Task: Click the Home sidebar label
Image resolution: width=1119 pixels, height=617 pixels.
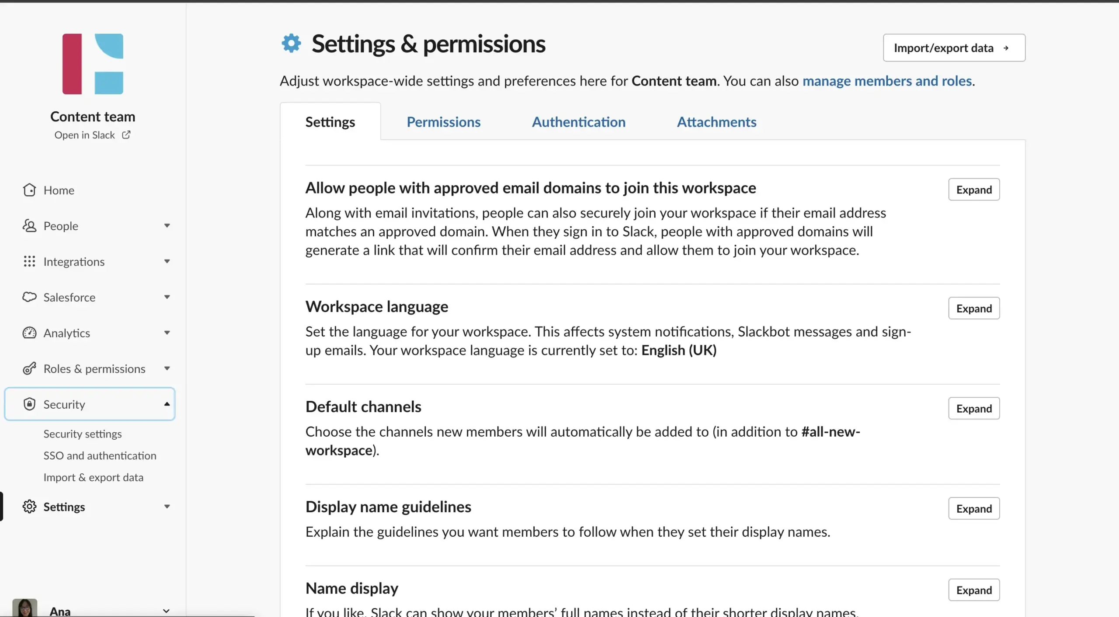Action: tap(59, 190)
